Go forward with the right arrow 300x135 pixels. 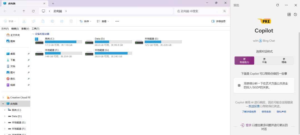[14, 11]
